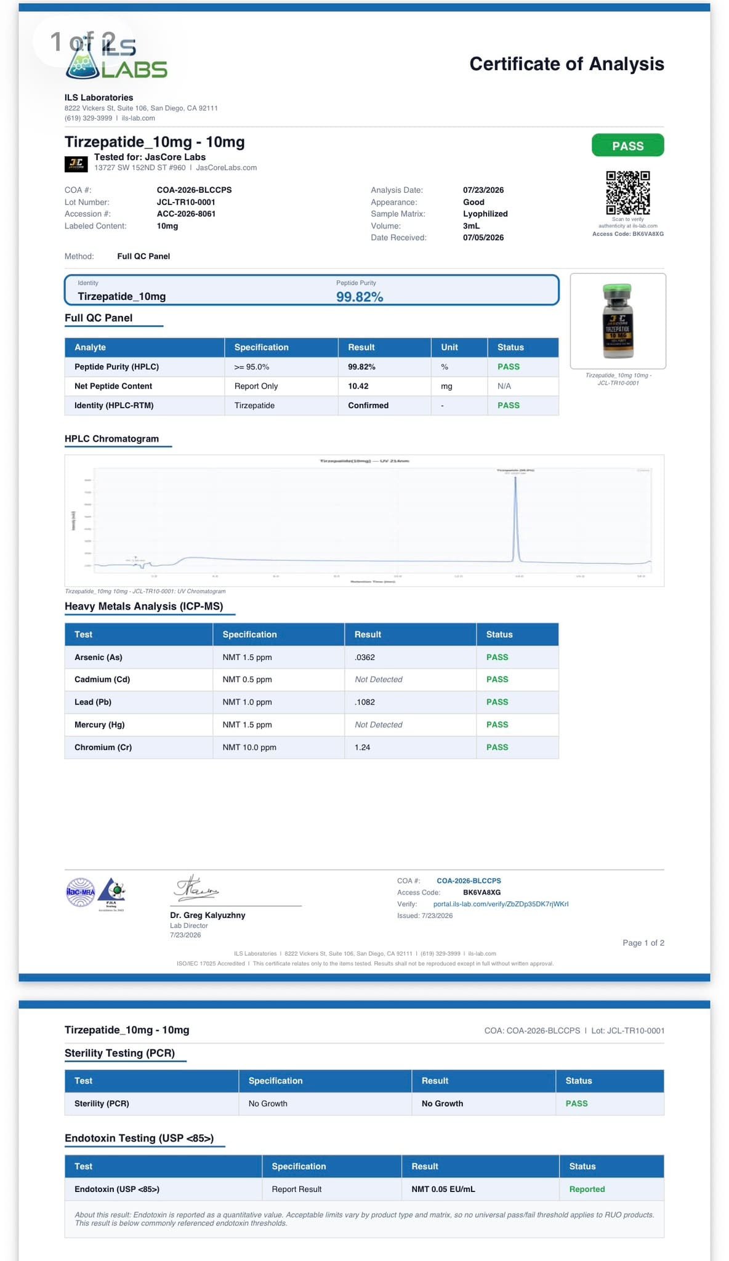Click the 'Page 1 of 2' footer text
This screenshot has height=1261, width=729.
coord(643,943)
